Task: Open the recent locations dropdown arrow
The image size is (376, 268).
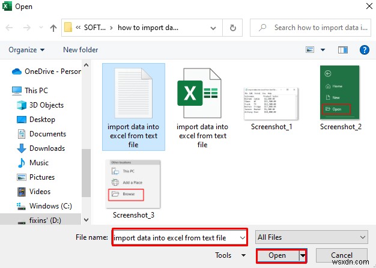Action: click(41, 28)
